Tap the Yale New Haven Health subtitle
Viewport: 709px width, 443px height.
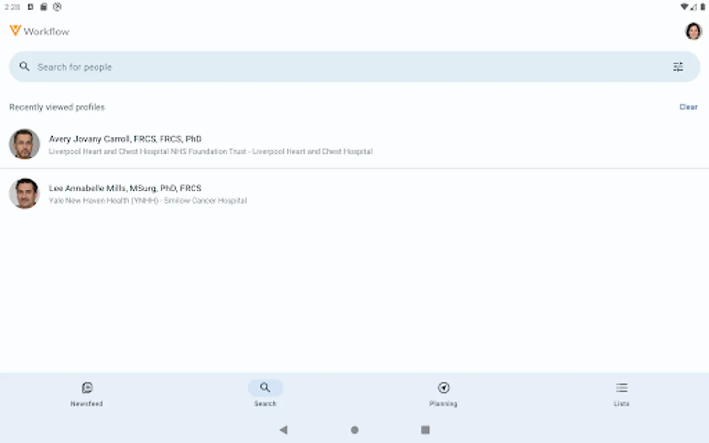coord(148,200)
